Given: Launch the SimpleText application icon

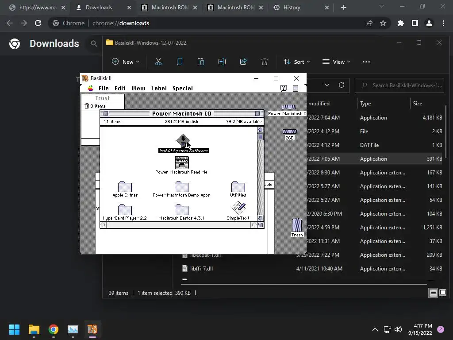Looking at the screenshot, I should coord(238,208).
